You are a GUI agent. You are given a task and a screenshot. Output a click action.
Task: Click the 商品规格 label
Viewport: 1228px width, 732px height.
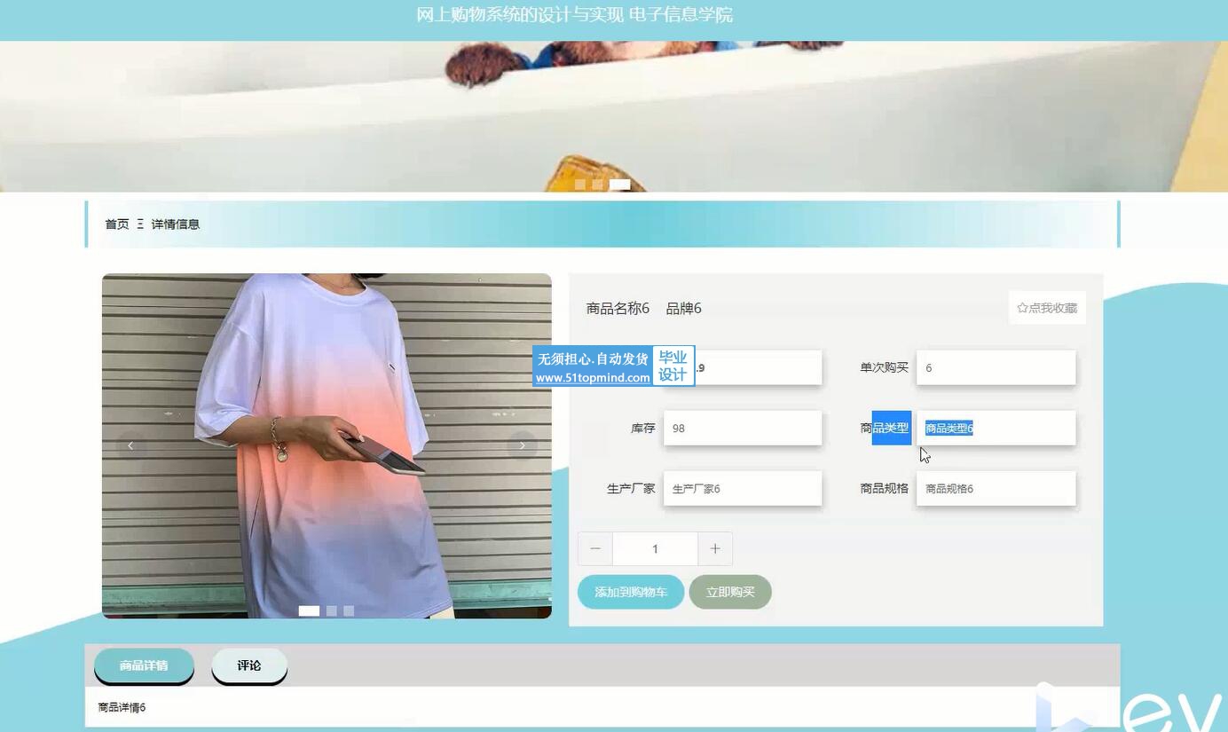click(884, 488)
